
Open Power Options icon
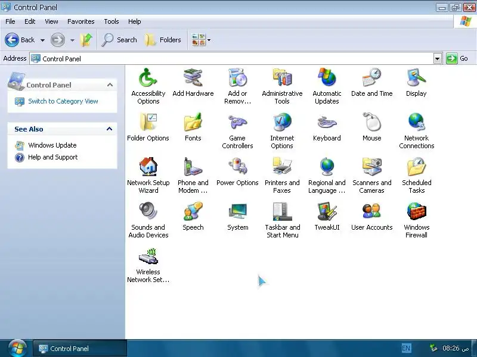[237, 171]
